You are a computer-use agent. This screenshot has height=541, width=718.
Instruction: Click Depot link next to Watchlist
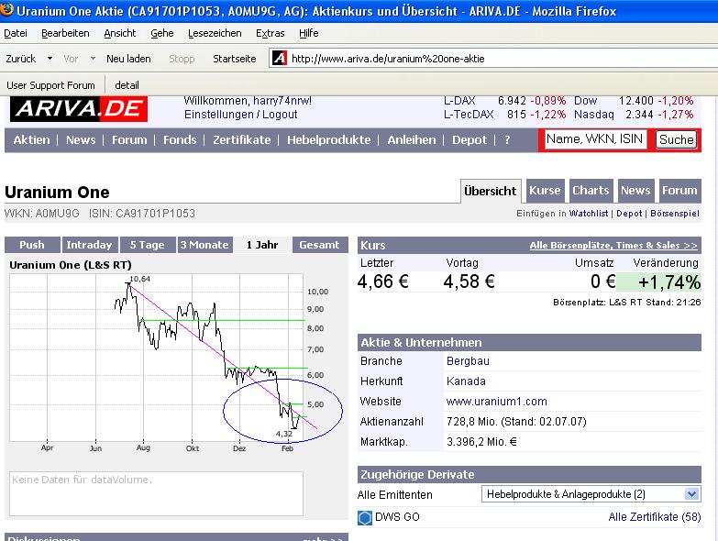click(629, 214)
